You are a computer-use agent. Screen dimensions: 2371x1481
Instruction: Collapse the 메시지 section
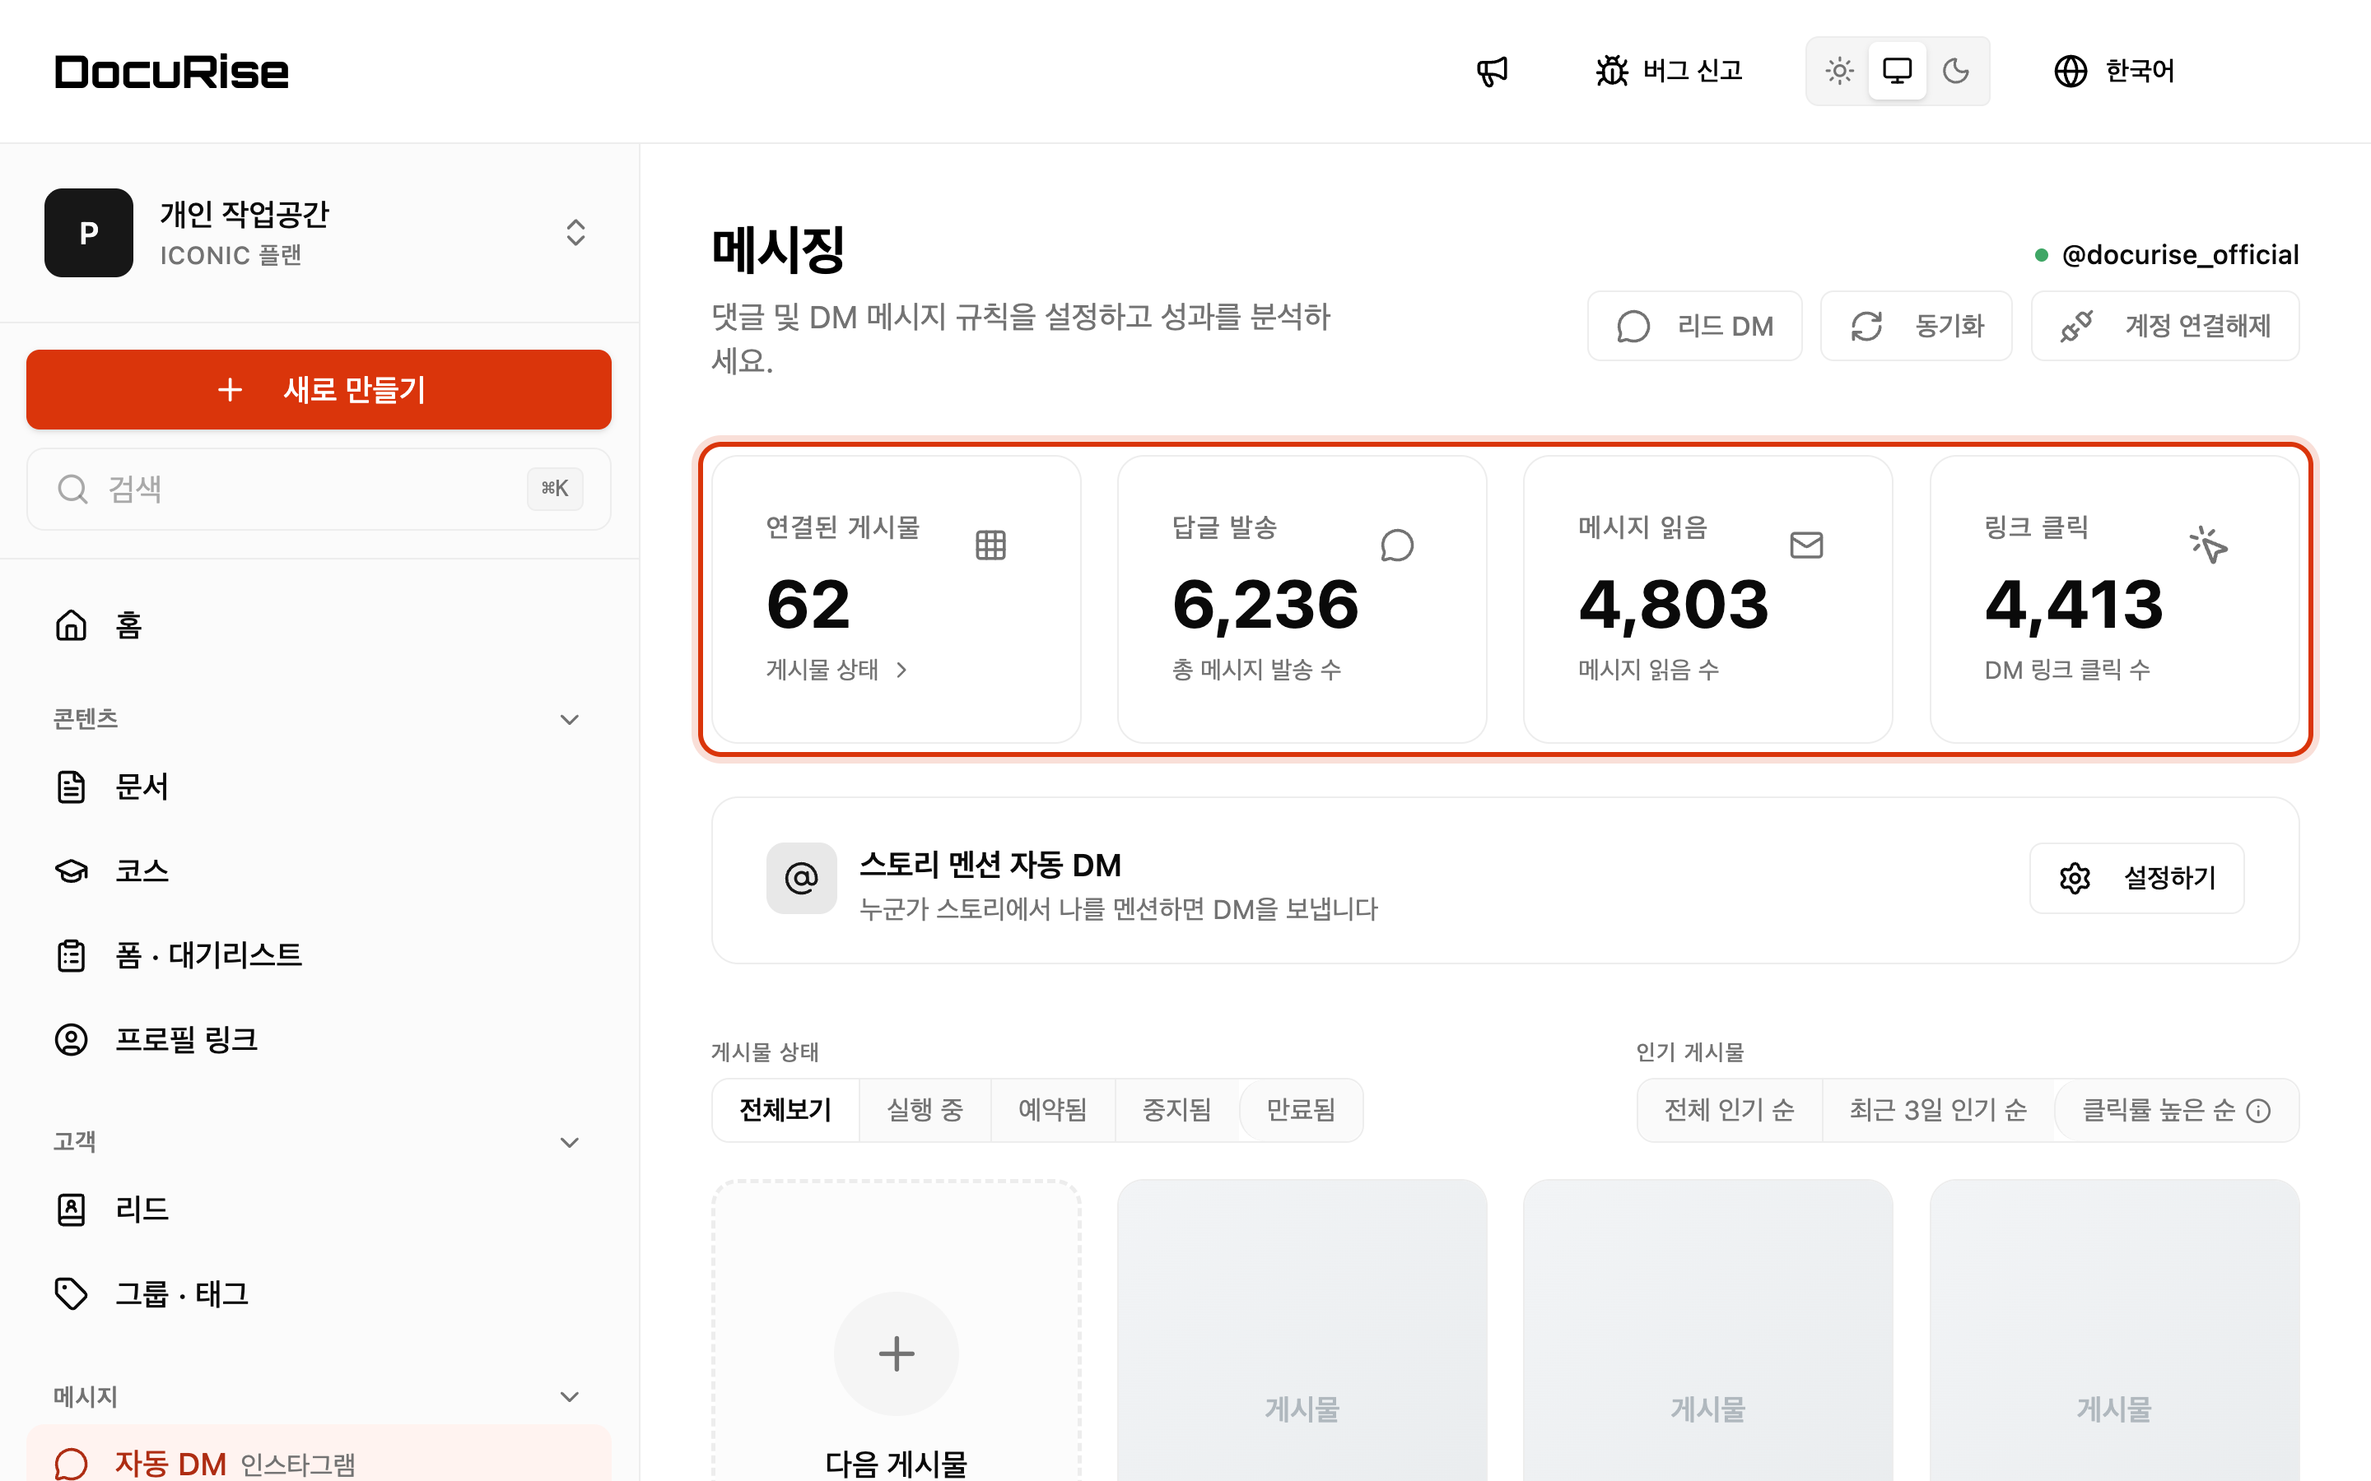click(x=569, y=1397)
